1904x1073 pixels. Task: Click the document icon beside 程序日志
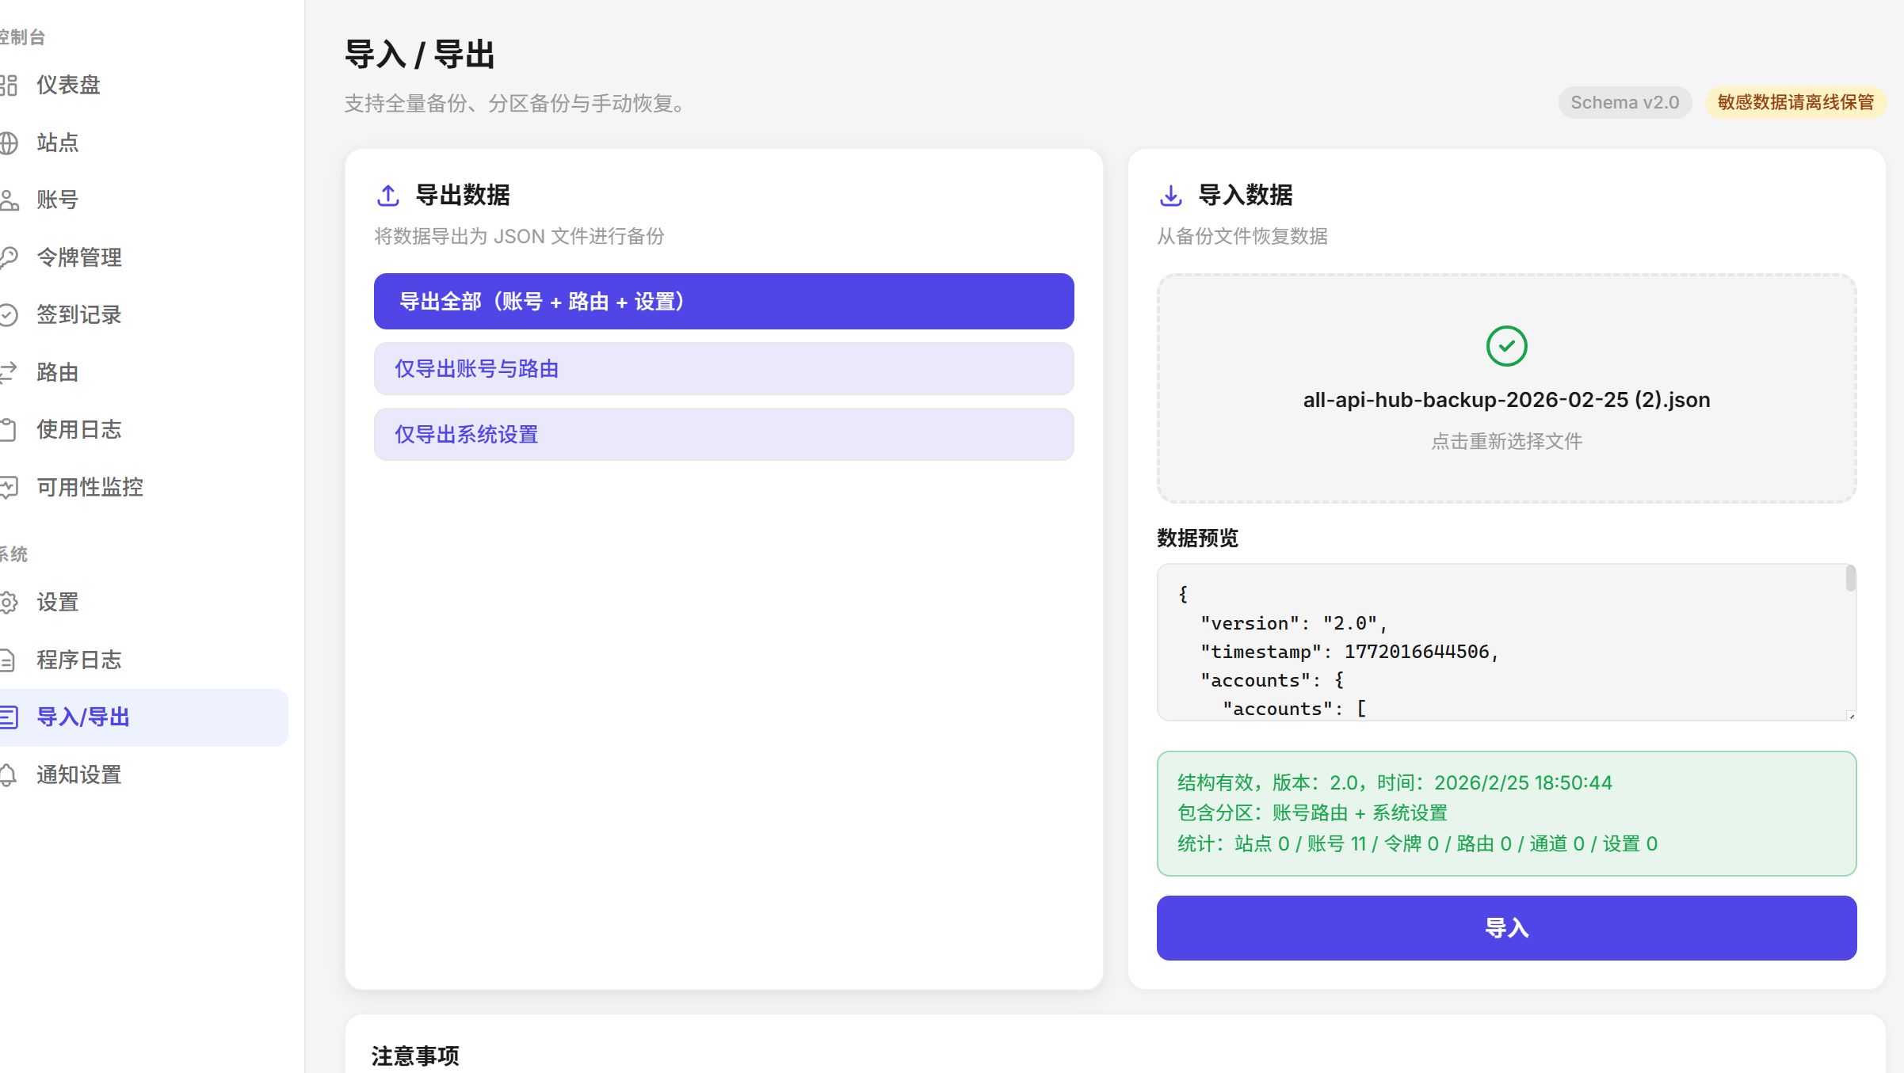[x=8, y=660]
